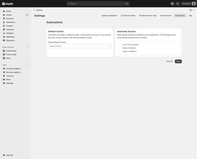Expand the Apps section chevron
The height and width of the screenshot is (159, 197).
pos(28,65)
